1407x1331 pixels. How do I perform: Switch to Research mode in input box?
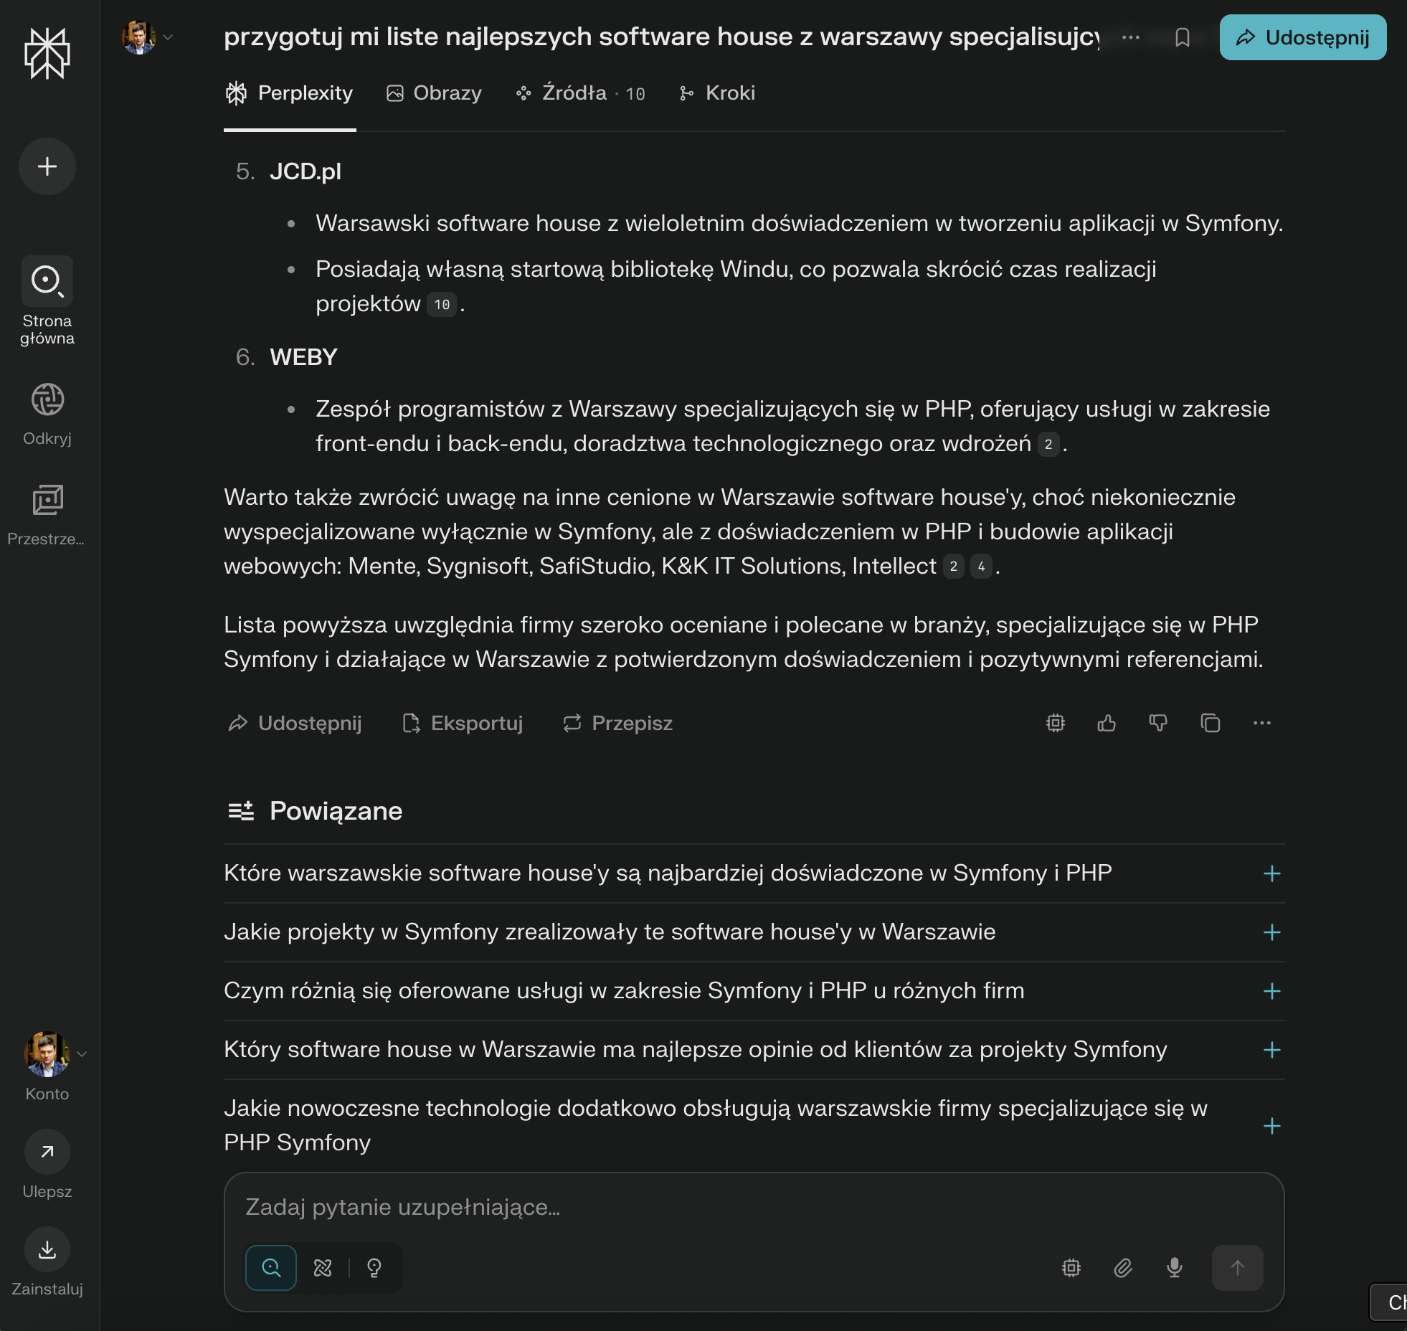coord(323,1268)
